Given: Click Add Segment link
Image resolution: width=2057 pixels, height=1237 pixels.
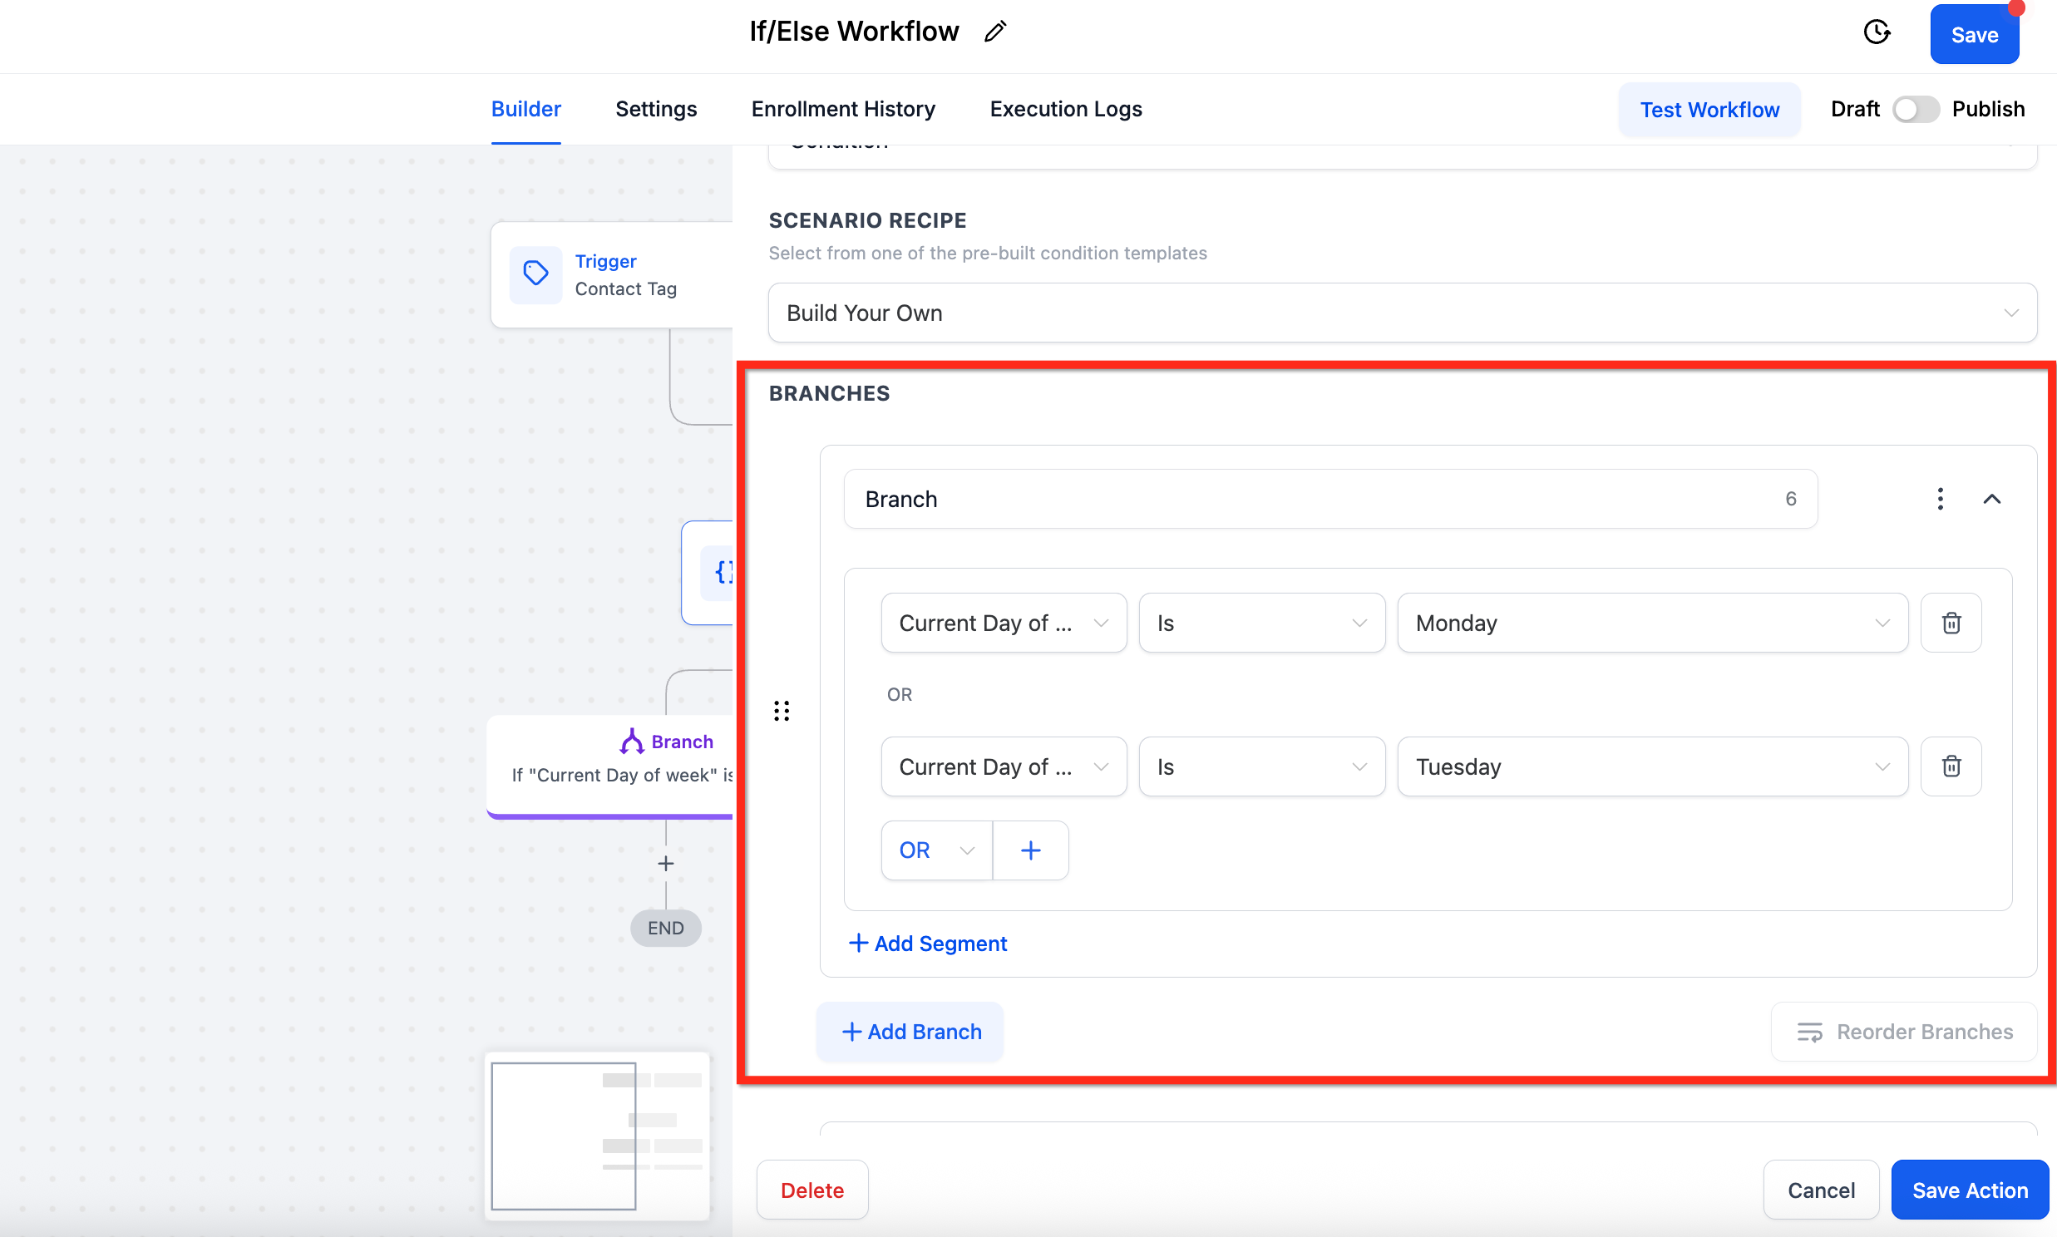Looking at the screenshot, I should point(927,944).
